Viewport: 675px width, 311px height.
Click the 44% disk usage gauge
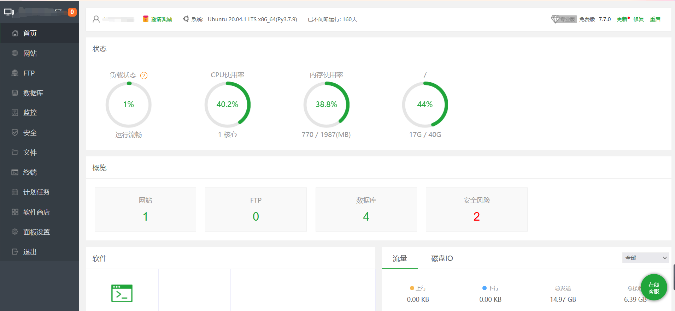coord(425,104)
